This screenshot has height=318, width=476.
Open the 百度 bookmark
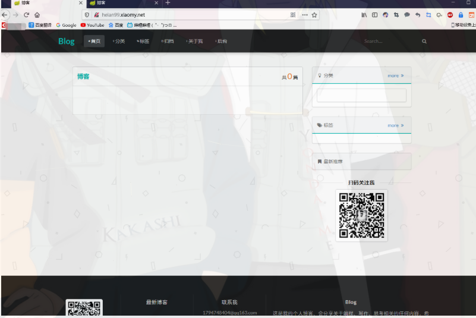(116, 25)
